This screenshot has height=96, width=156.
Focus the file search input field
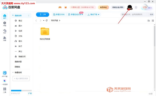tap(135, 14)
